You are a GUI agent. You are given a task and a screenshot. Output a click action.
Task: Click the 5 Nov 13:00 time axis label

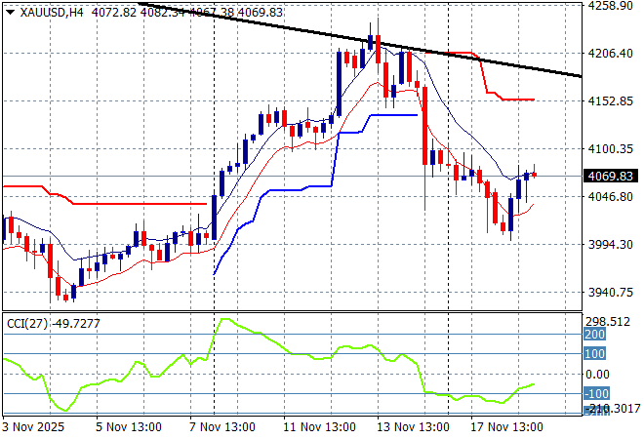click(x=129, y=427)
